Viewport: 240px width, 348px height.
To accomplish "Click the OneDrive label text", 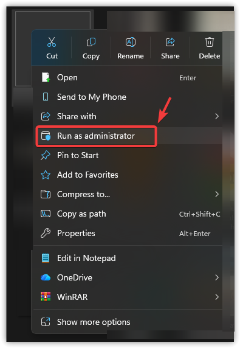I will 75,277.
